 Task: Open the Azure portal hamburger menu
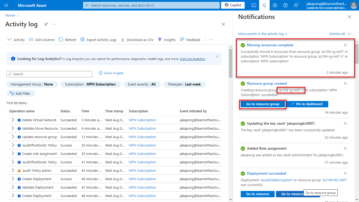[7, 5]
